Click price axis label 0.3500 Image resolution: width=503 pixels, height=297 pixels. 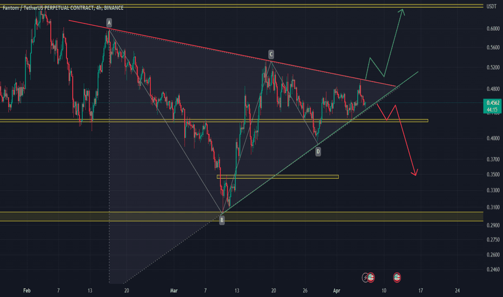tap(493, 174)
